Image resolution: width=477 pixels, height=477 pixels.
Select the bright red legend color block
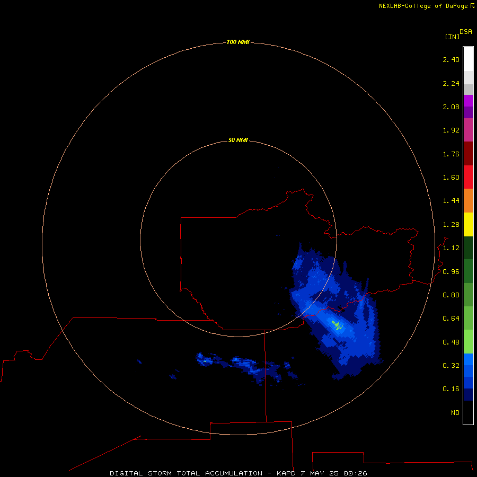tap(468, 177)
